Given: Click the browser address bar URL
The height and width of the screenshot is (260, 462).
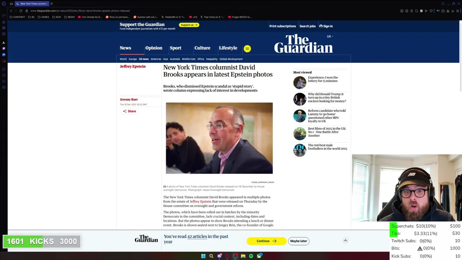Looking at the screenshot, I should (80, 11).
